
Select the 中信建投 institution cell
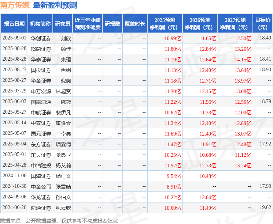(x=41, y=166)
